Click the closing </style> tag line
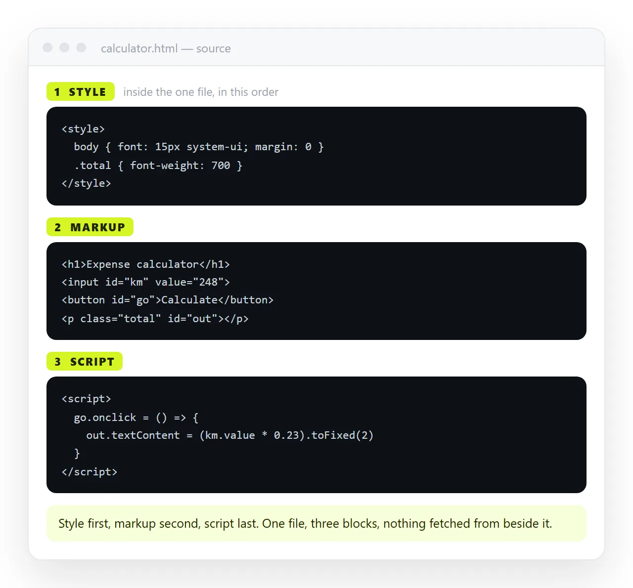Image resolution: width=633 pixels, height=588 pixels. click(86, 183)
